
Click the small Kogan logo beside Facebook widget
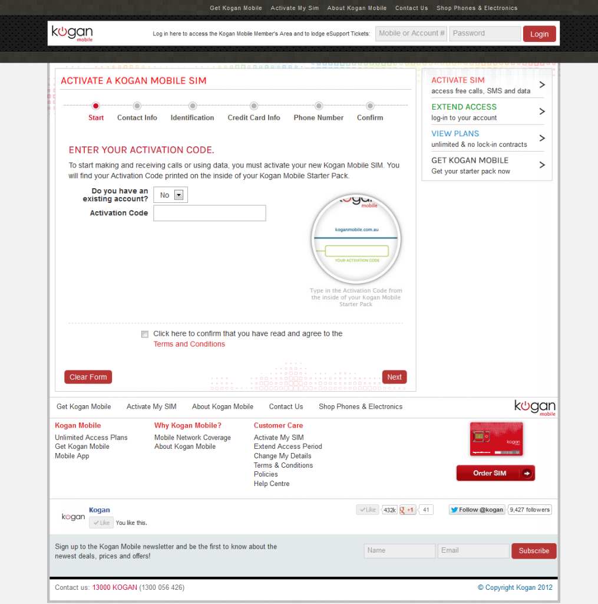[x=73, y=517]
